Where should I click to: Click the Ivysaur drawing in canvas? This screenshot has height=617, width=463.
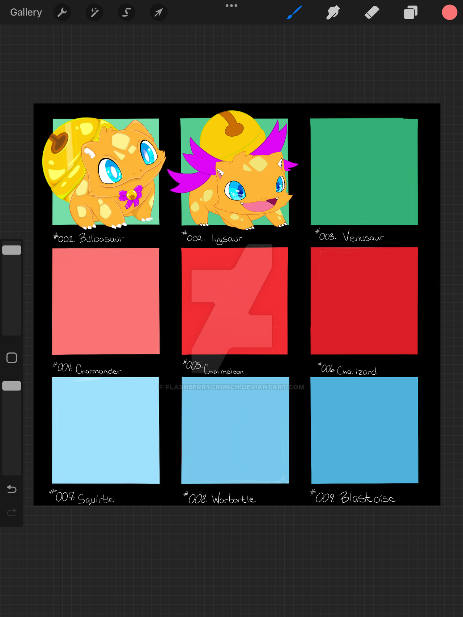[x=233, y=170]
